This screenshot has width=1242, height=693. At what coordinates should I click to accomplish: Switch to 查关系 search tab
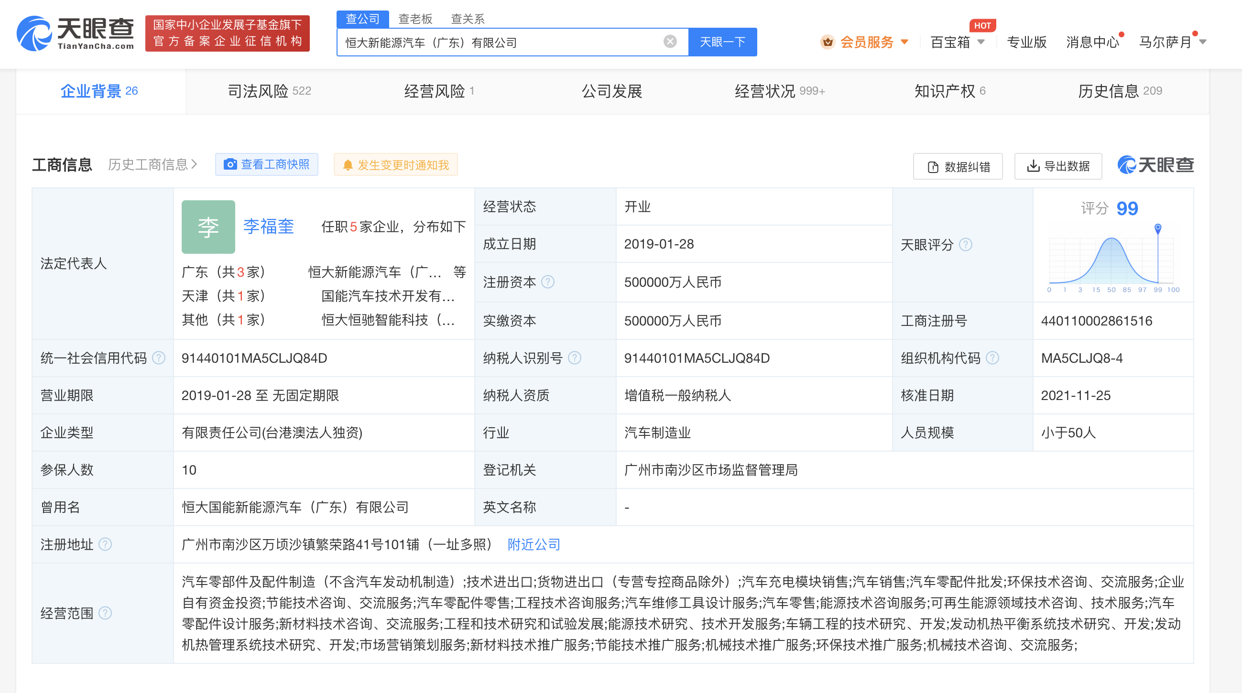pyautogui.click(x=467, y=19)
